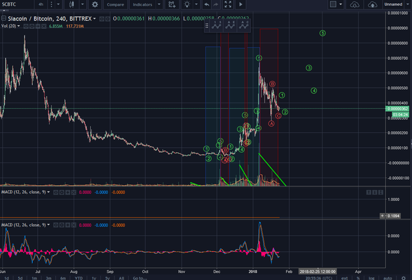The height and width of the screenshot is (280, 412).
Task: Click the SCBTC symbol search field
Action: coord(16,4)
